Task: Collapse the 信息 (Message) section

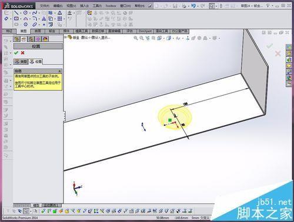Action: click(59, 71)
